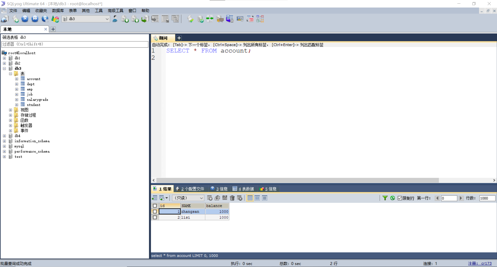Click the database synchronization icon
The height and width of the screenshot is (267, 497).
click(200, 19)
